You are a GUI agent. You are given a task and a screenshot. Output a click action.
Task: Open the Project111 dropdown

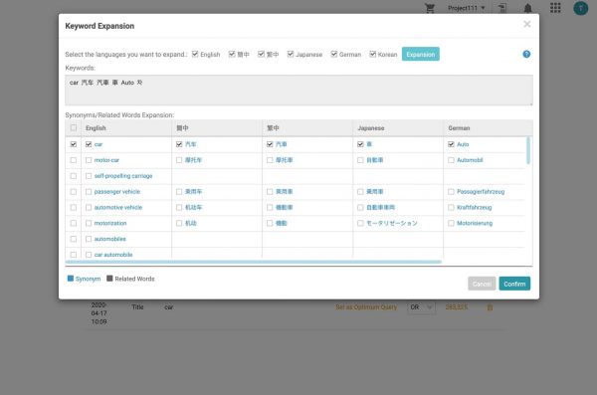point(466,8)
